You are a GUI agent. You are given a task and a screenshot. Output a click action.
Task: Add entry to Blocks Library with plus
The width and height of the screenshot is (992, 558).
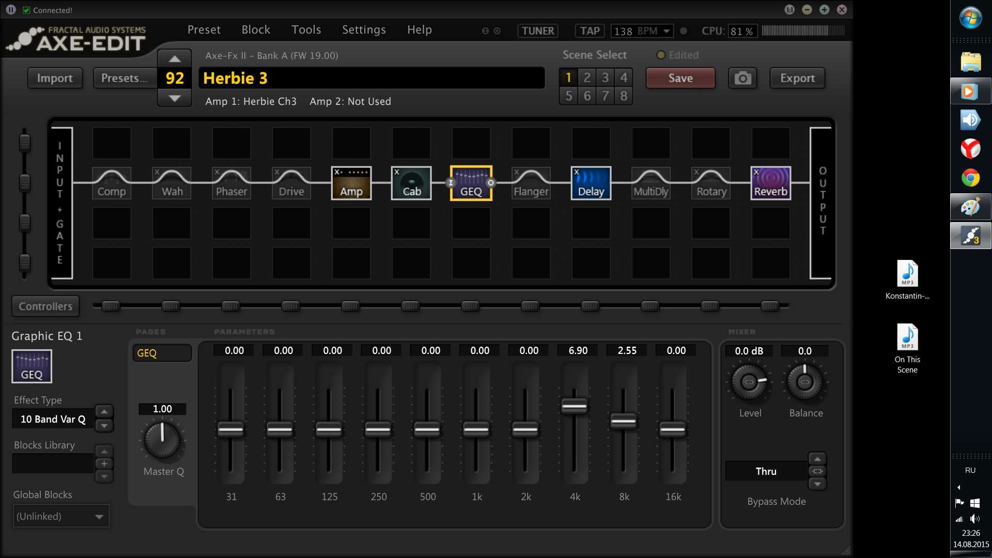point(104,463)
